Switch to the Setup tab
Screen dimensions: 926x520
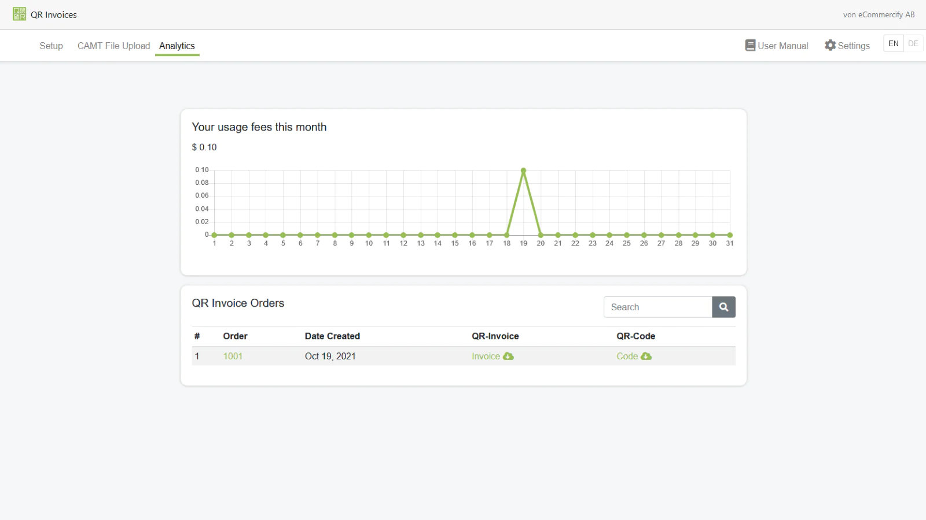tap(51, 46)
